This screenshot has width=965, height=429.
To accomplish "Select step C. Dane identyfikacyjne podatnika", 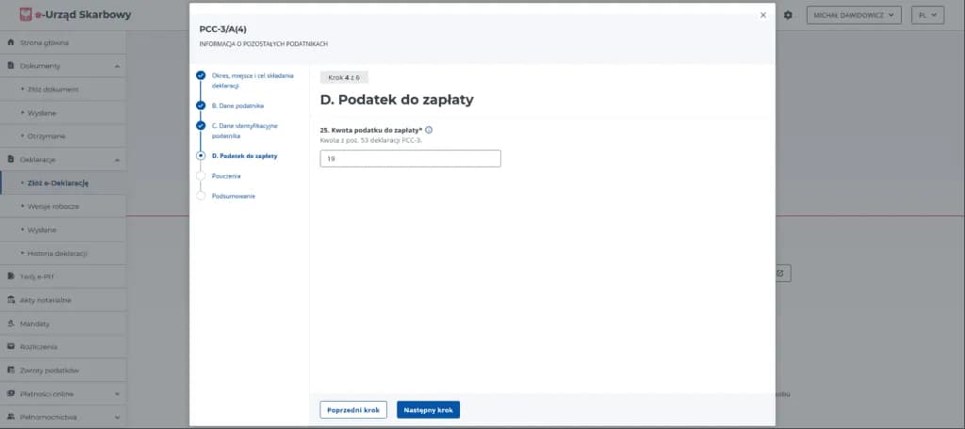I will [201, 125].
